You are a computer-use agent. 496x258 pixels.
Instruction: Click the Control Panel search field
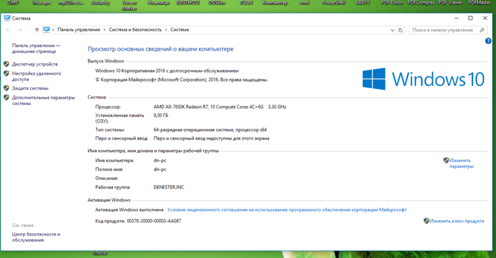coord(448,30)
